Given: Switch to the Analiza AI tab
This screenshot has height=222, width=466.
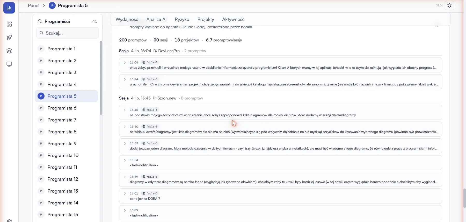Looking at the screenshot, I should (x=156, y=19).
